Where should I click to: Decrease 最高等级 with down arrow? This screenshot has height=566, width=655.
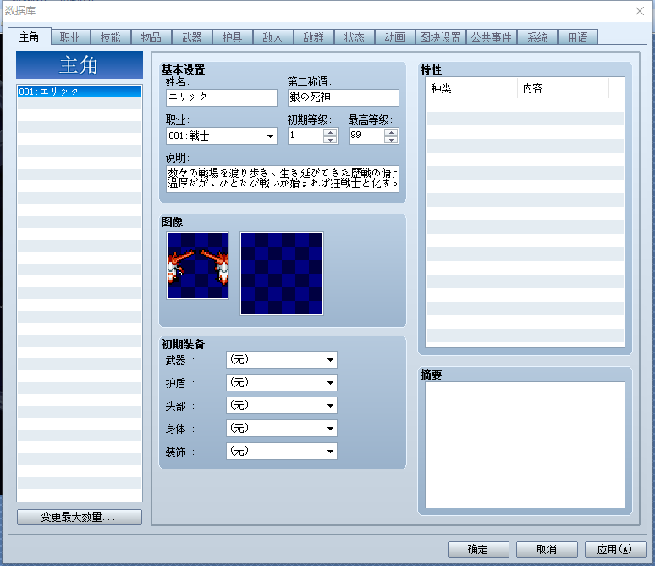click(x=391, y=140)
